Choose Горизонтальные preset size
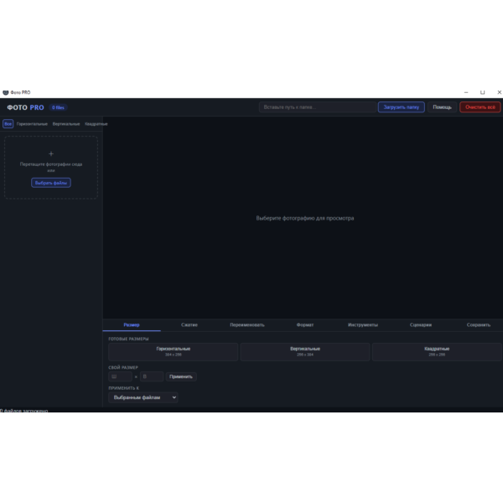 point(174,352)
